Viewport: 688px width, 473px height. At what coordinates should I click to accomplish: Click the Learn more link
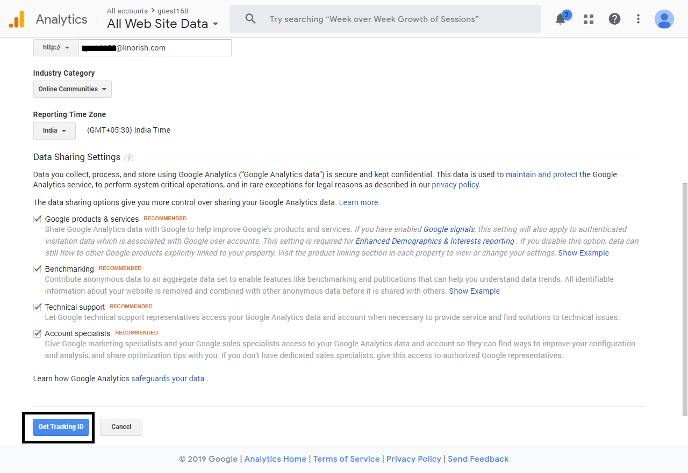point(359,202)
